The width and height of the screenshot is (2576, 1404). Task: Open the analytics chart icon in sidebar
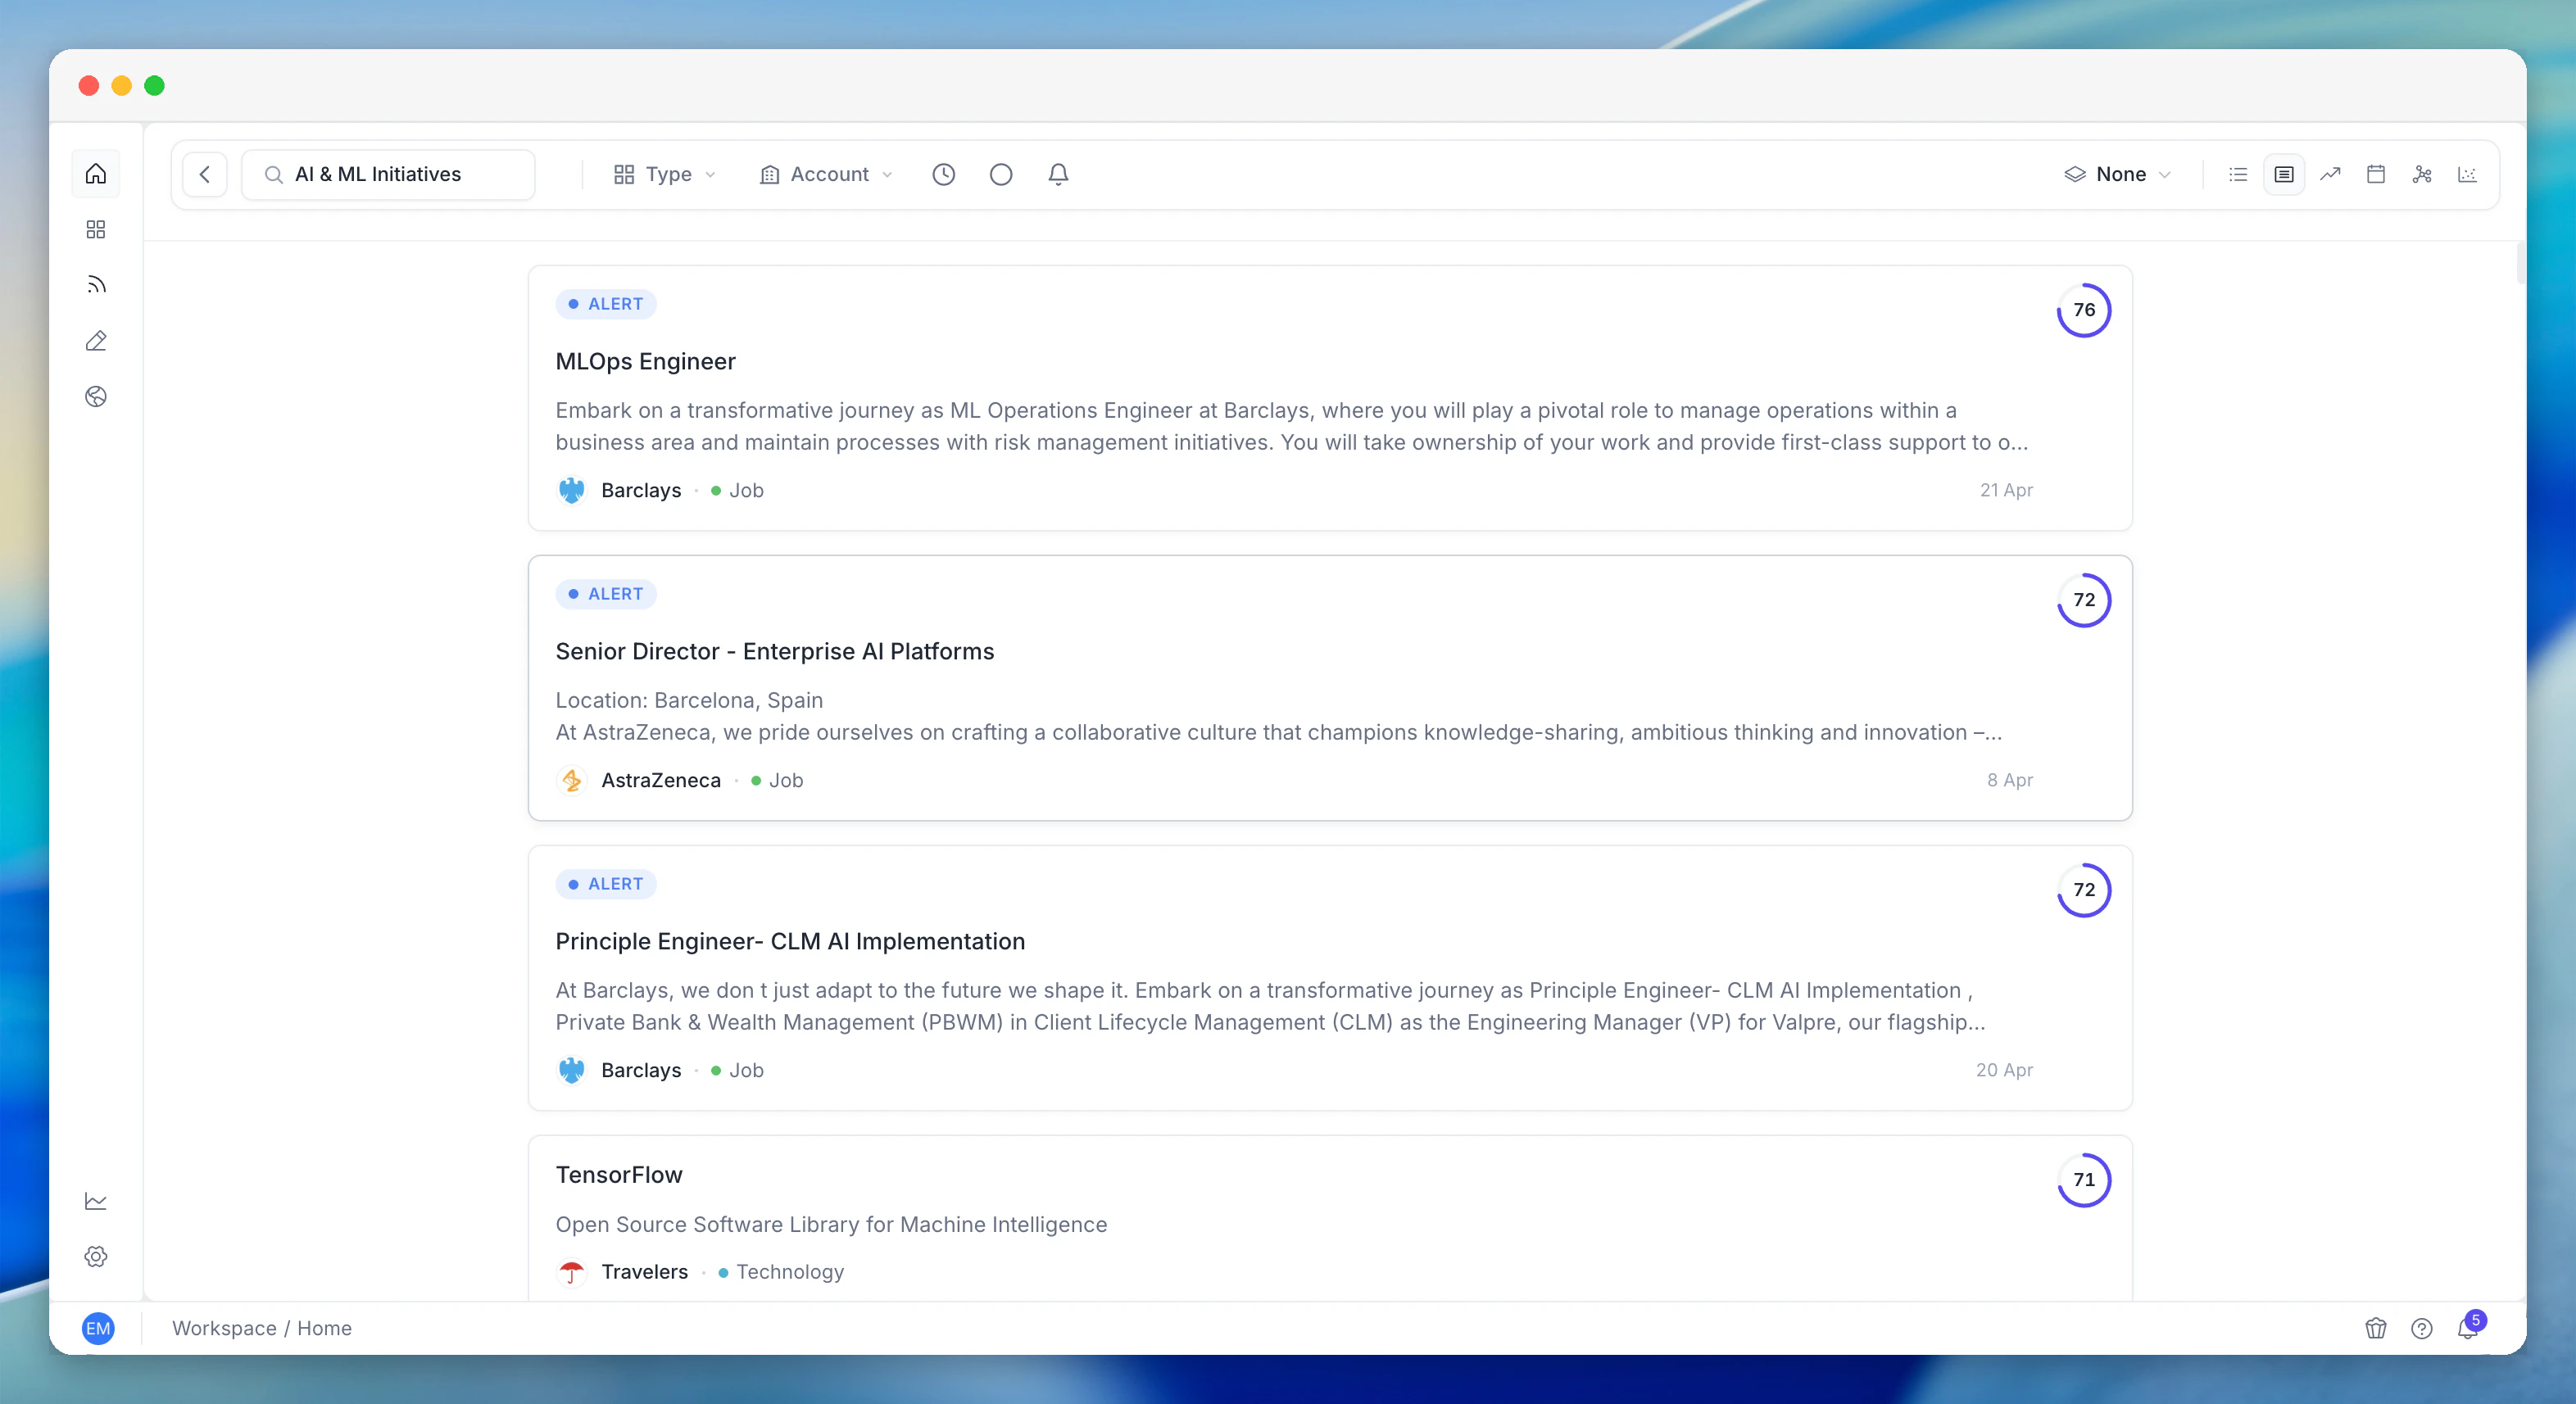click(96, 1201)
